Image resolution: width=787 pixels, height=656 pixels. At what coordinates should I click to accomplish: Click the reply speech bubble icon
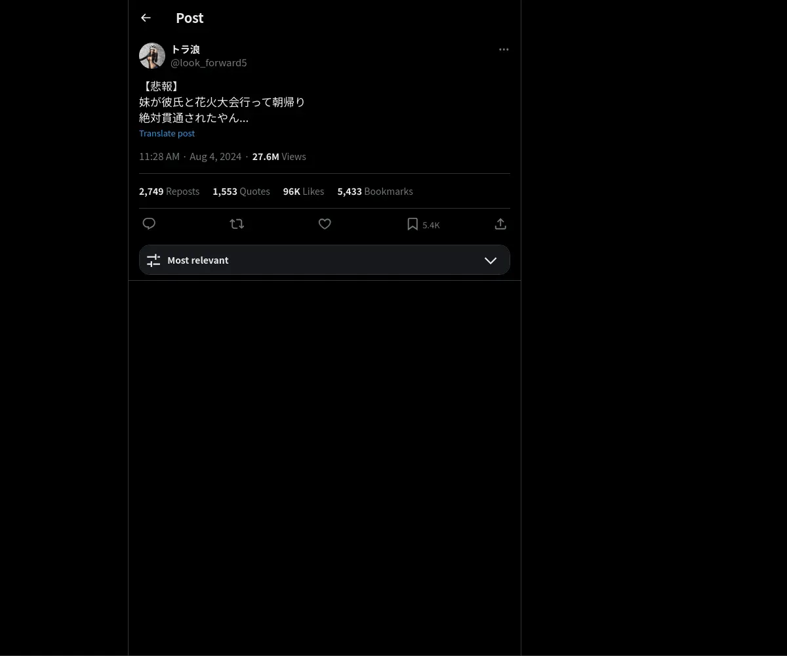click(x=149, y=224)
